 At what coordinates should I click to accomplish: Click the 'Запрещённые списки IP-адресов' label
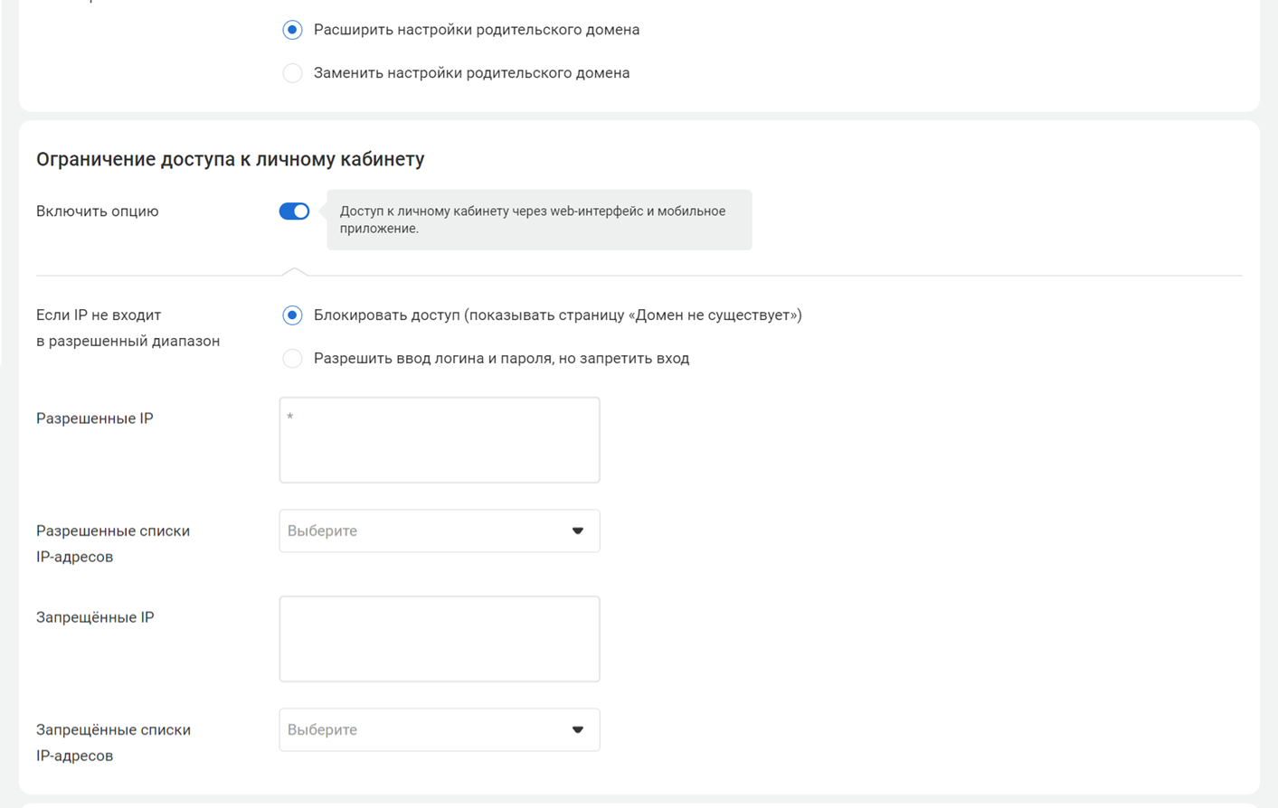click(x=113, y=742)
